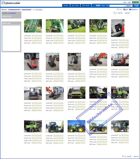Click the Photobucket logo

pos(11,3)
